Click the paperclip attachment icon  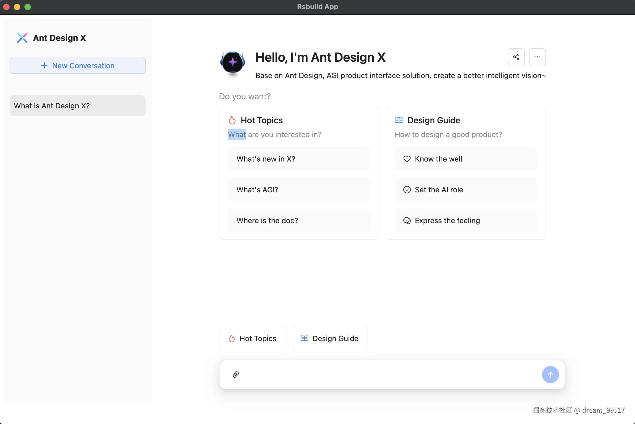(x=236, y=375)
